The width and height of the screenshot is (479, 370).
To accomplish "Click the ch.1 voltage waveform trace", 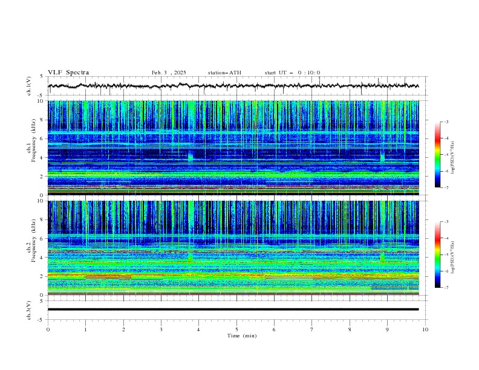I will tap(233, 86).
